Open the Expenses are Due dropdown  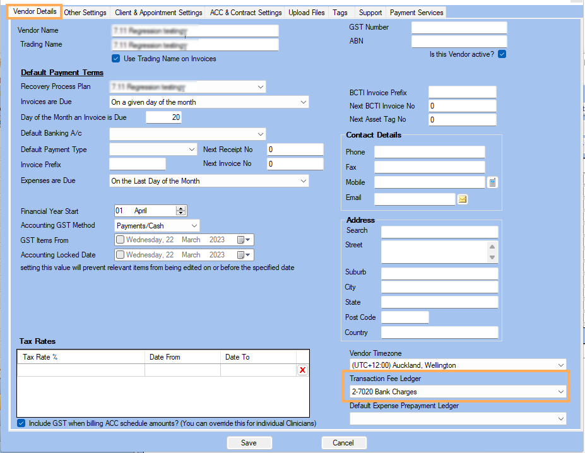pos(304,181)
